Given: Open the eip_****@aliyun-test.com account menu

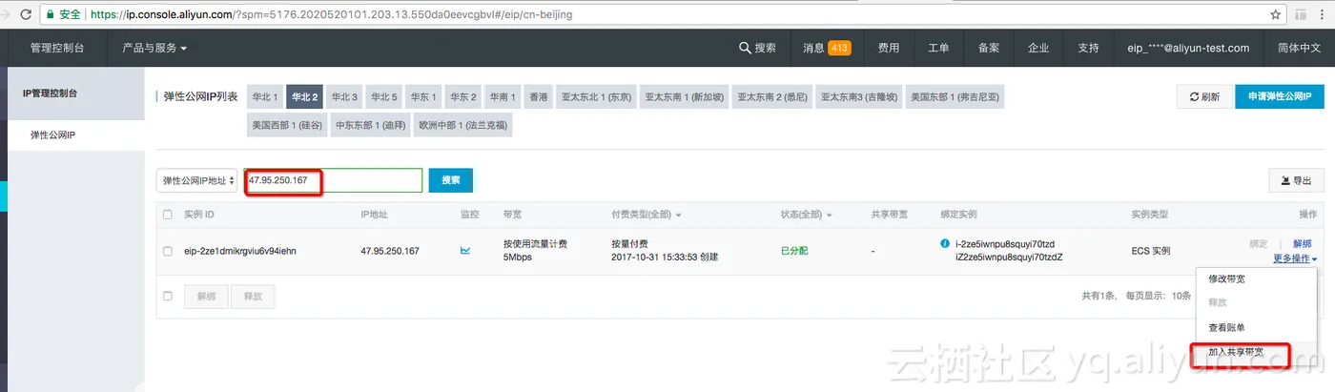Looking at the screenshot, I should pyautogui.click(x=1187, y=48).
